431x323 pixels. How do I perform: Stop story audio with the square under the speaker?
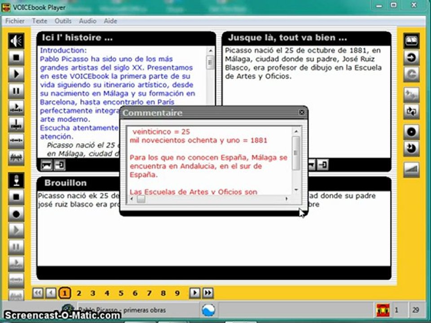tap(16, 57)
